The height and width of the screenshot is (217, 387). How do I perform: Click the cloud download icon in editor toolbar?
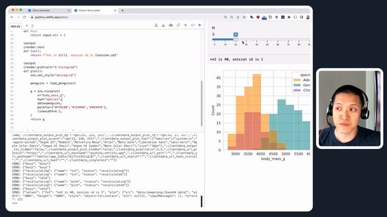[171, 25]
